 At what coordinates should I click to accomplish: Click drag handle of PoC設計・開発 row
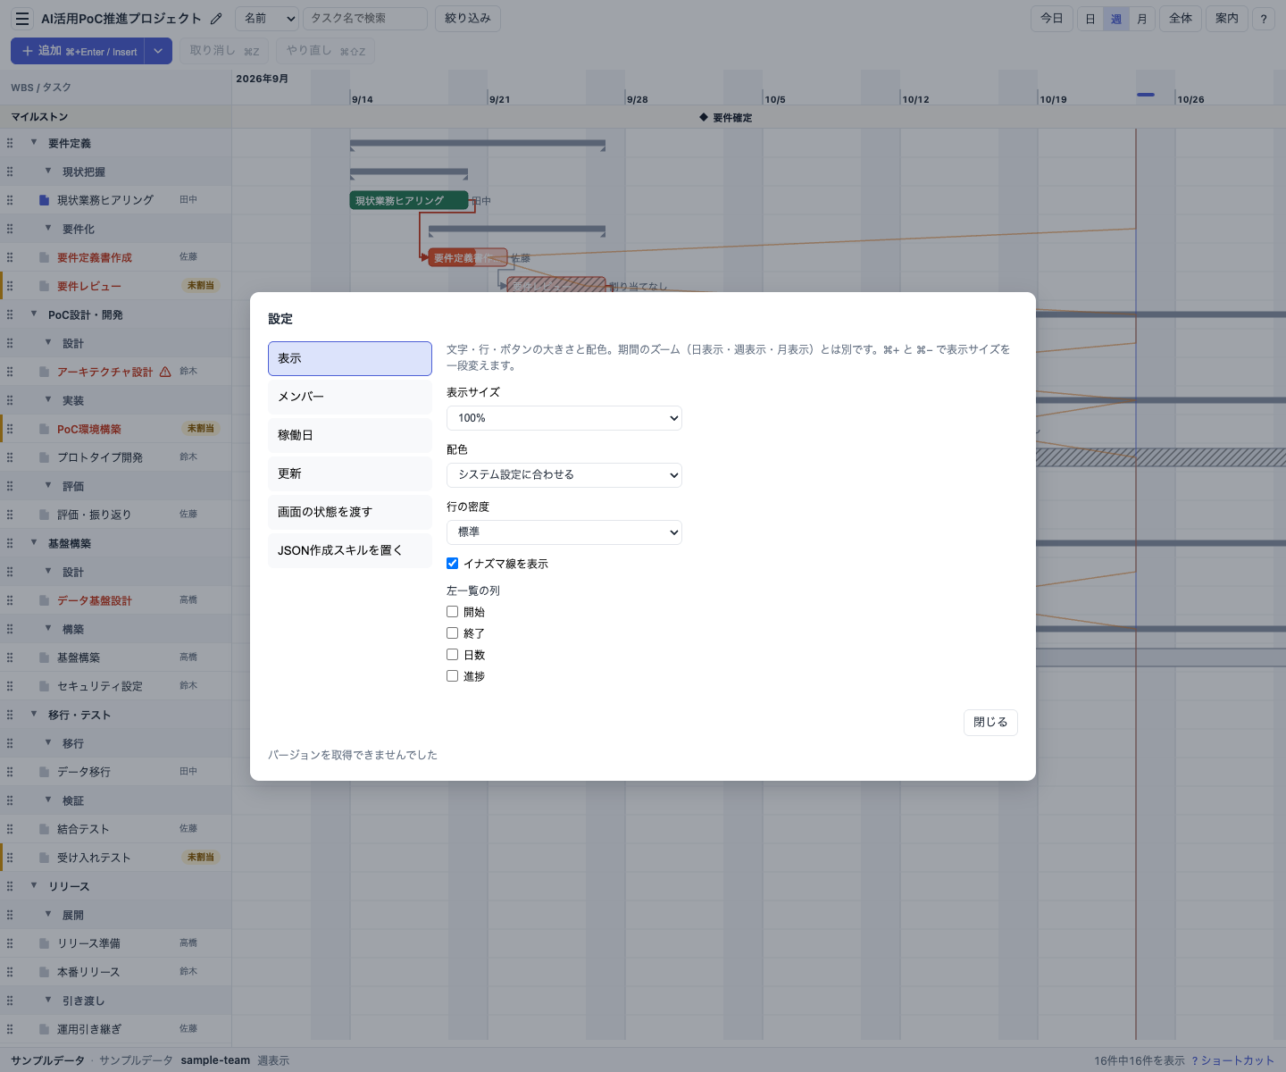10,314
